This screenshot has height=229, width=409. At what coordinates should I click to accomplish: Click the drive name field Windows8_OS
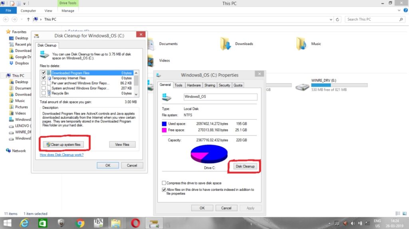click(220, 96)
